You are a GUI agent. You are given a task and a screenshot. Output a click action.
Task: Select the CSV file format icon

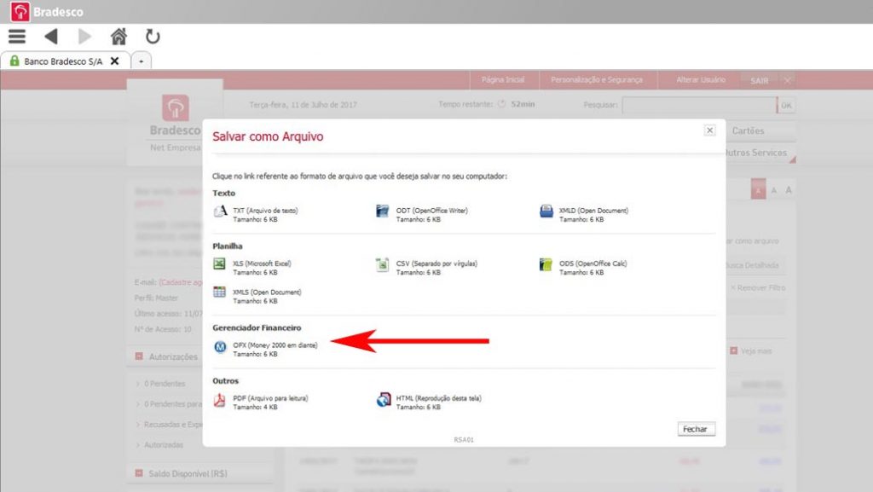(x=383, y=265)
